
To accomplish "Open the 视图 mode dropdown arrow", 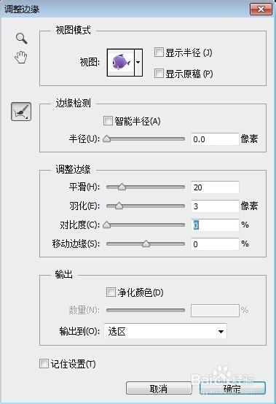I will click(x=138, y=63).
